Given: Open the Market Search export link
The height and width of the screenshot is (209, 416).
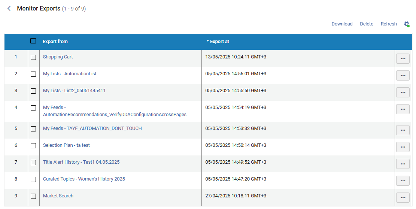Looking at the screenshot, I should coord(58,196).
